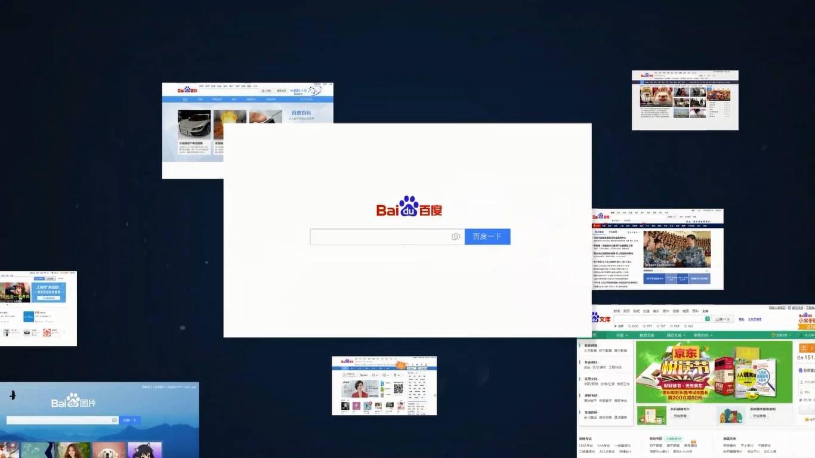Screen dimensions: 815x458
Task: Click the Baidu 图片 logo in the images window
Action: pos(73,401)
